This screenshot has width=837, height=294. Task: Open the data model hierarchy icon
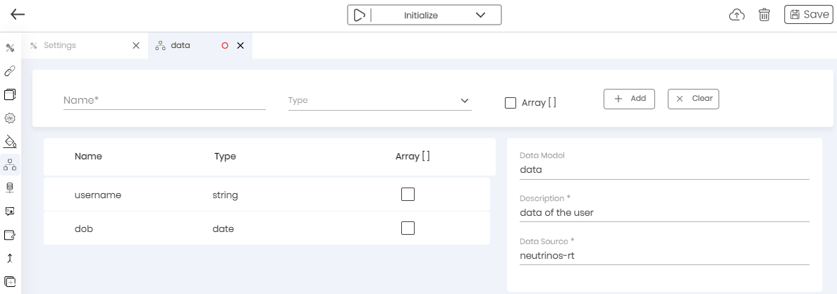click(10, 164)
